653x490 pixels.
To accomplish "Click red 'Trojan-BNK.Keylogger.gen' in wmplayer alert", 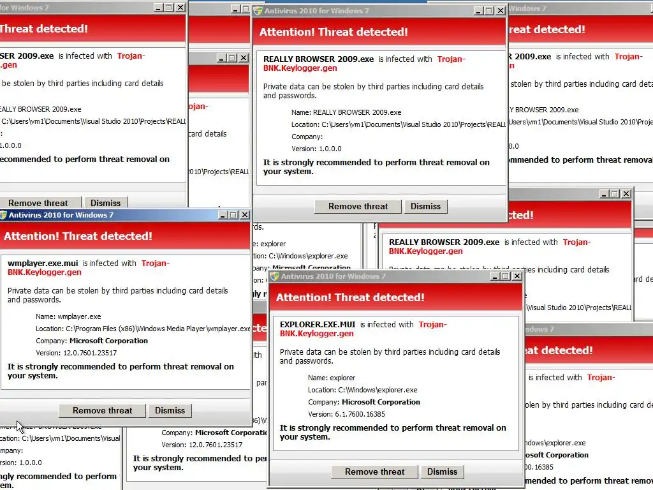I will pos(88,268).
